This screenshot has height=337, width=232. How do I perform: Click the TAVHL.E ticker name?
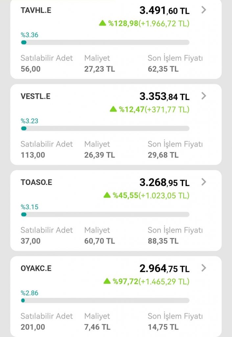tap(36, 10)
